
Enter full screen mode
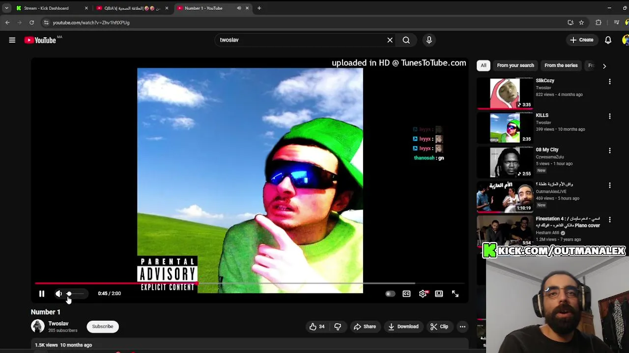coord(455,294)
